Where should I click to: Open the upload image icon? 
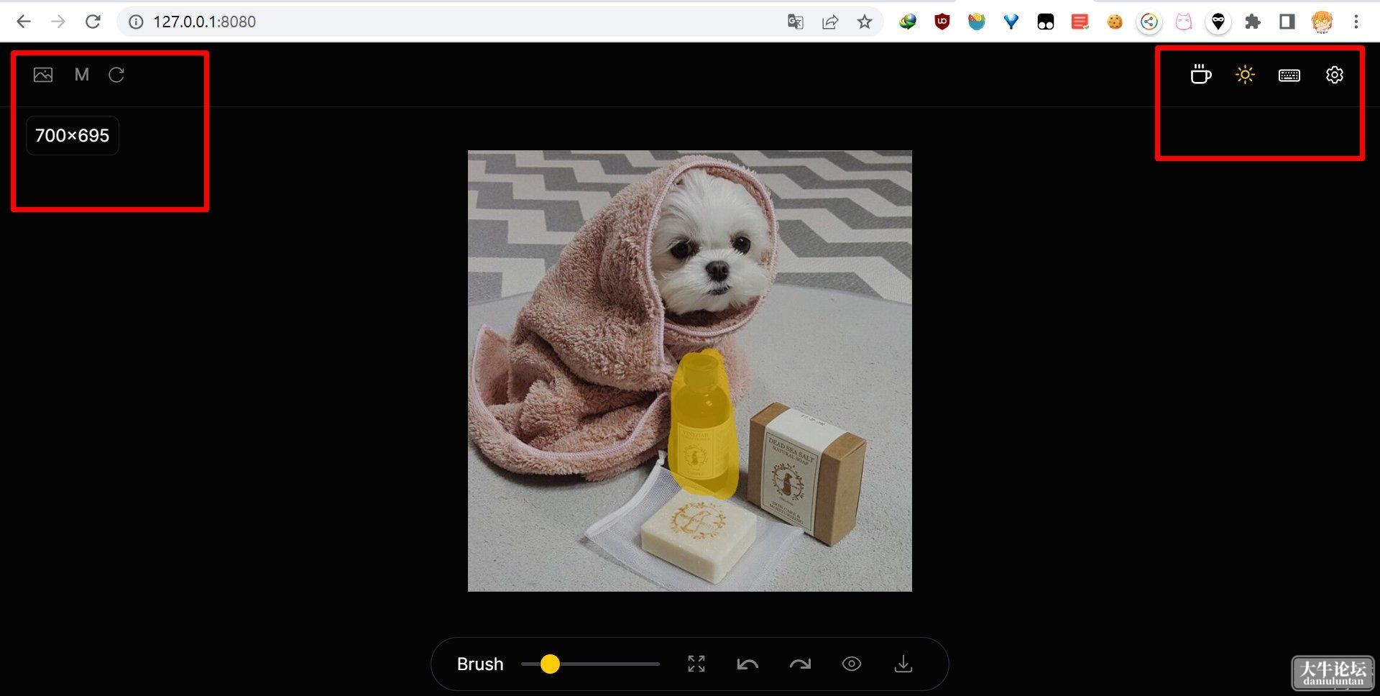coord(43,75)
